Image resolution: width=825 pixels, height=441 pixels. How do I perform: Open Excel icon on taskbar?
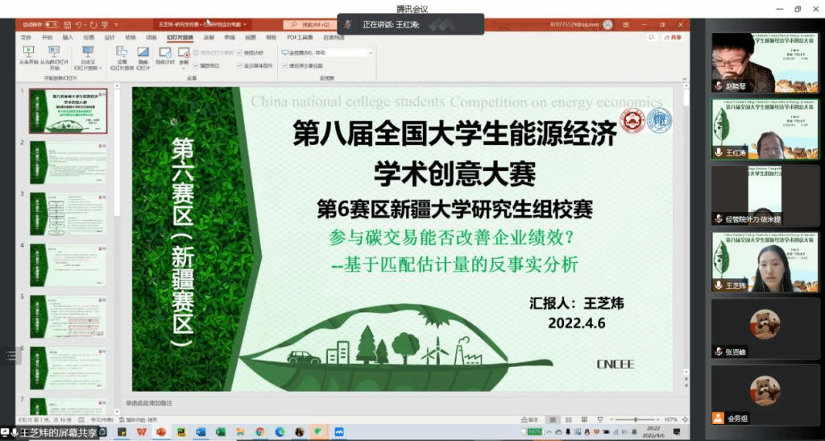click(221, 432)
